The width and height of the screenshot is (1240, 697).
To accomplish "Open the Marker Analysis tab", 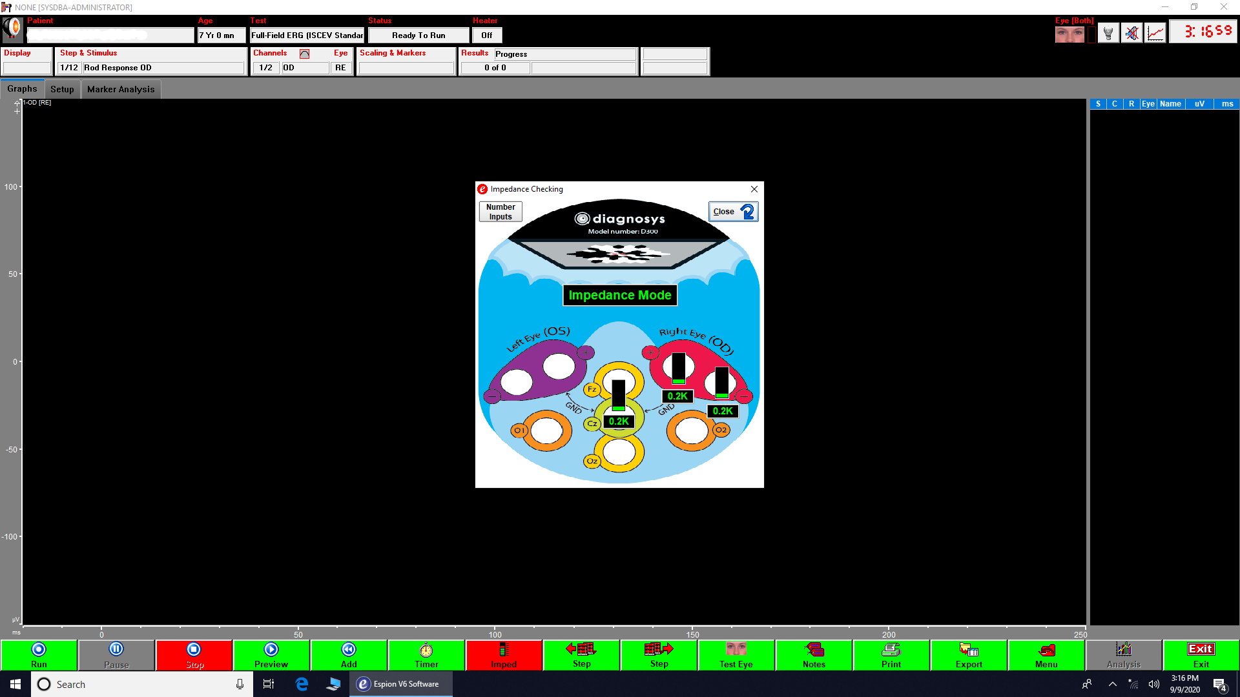I will pyautogui.click(x=121, y=89).
